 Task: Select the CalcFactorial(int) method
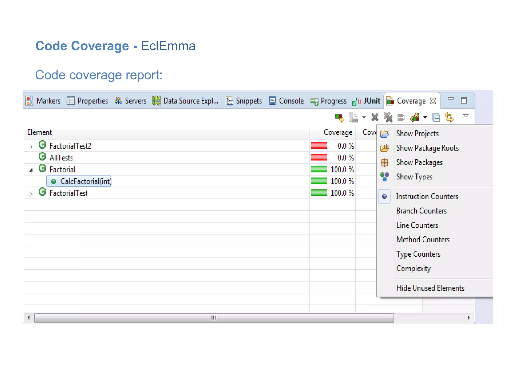(79, 181)
